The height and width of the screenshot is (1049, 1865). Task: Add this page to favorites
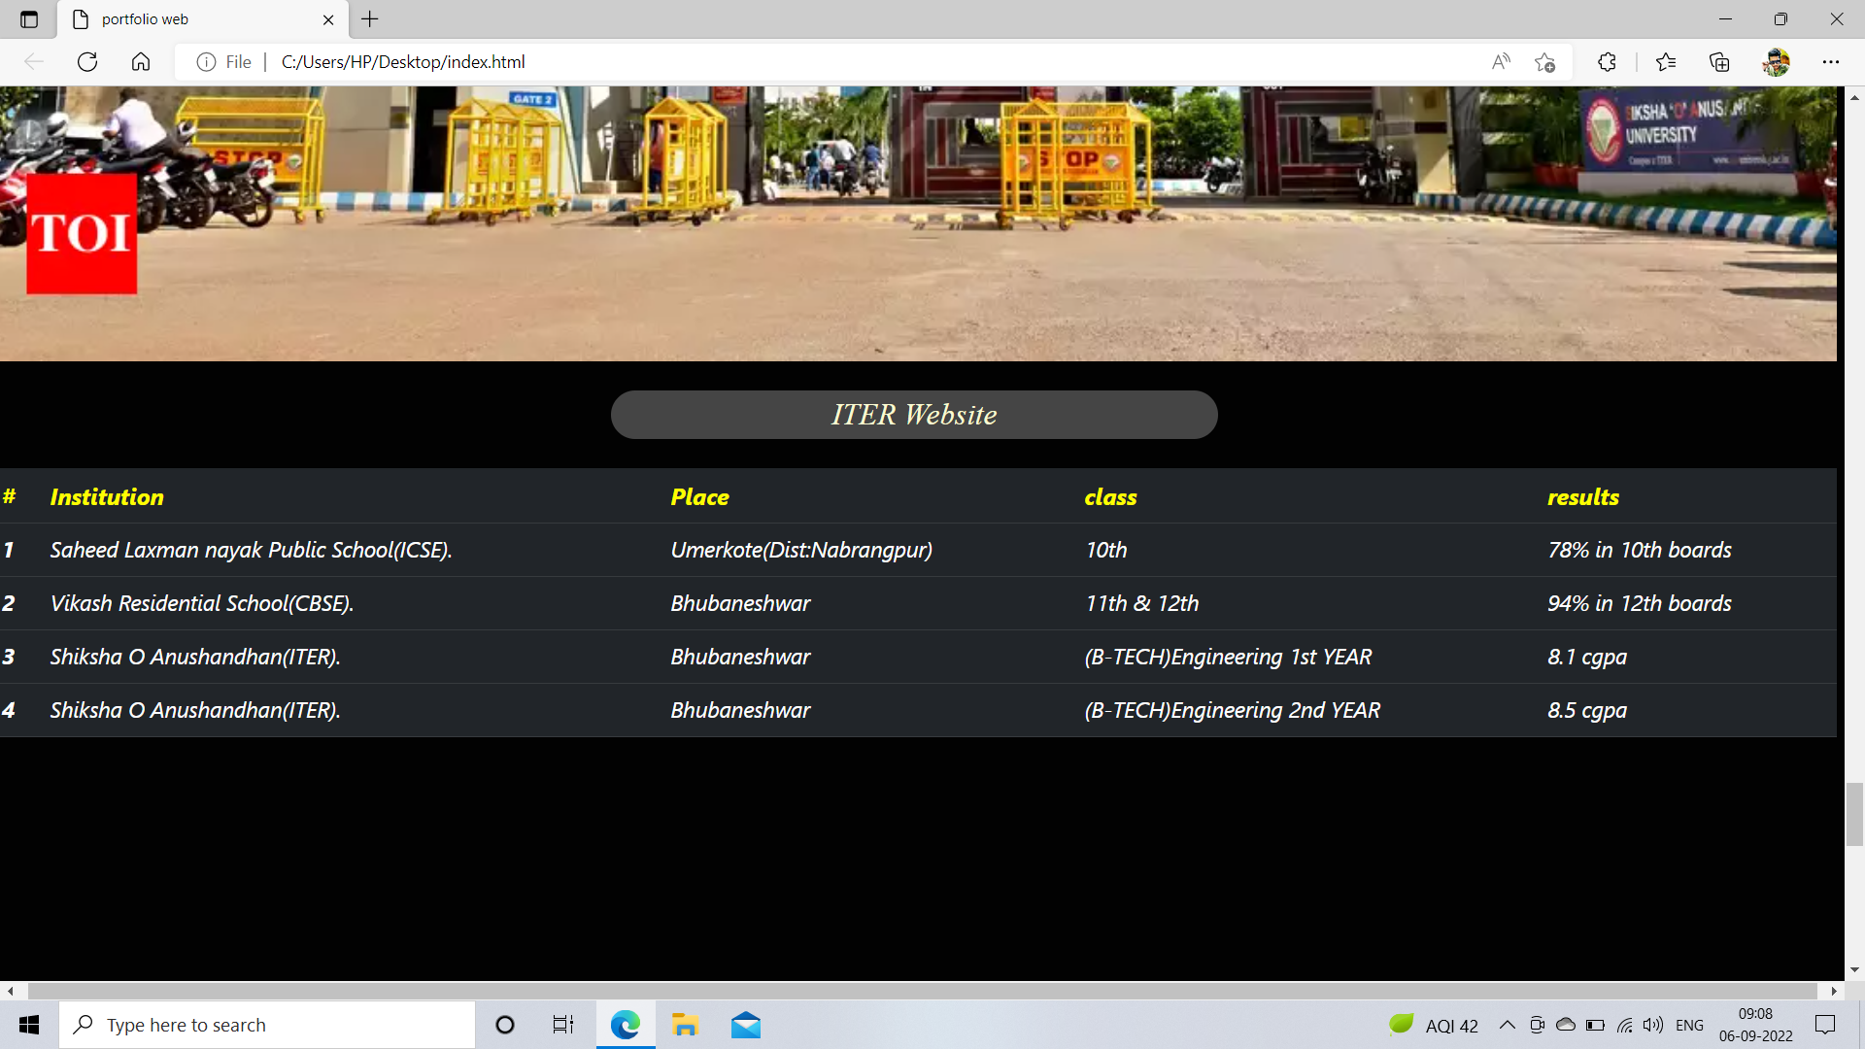pyautogui.click(x=1544, y=61)
